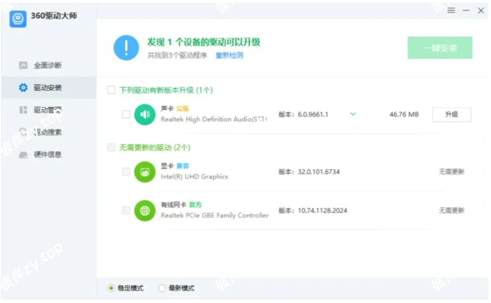Click the Realtek network adapter globe icon
Viewport: 491px width, 303px height.
click(x=144, y=211)
